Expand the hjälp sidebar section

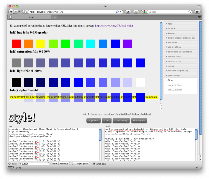[x=181, y=24]
